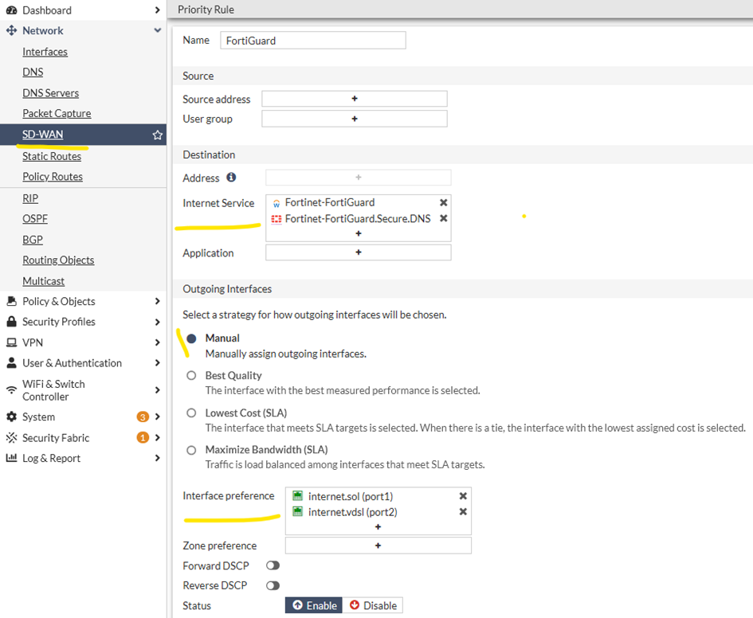The image size is (753, 618).
Task: Open Interfaces under Network
Action: click(x=45, y=52)
